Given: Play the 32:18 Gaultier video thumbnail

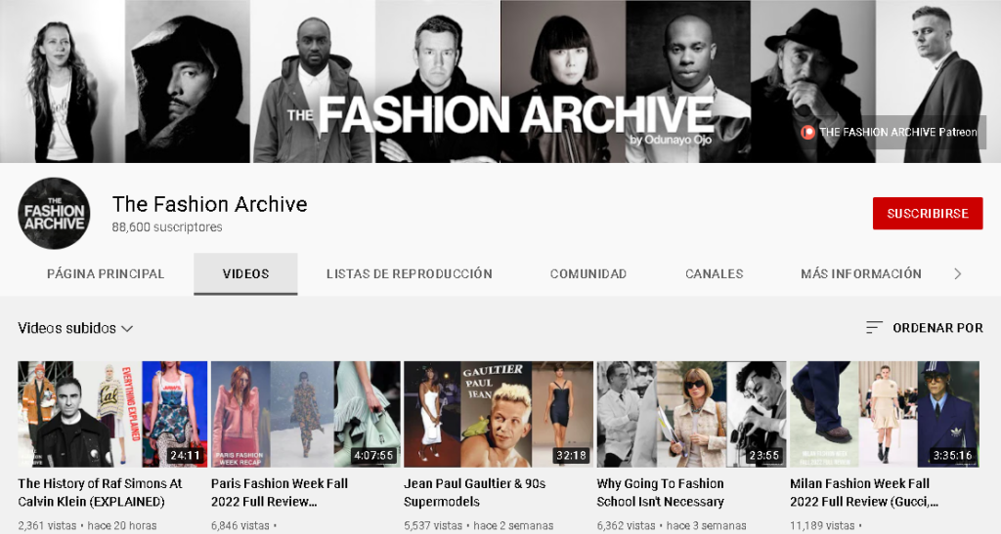Looking at the screenshot, I should (499, 414).
